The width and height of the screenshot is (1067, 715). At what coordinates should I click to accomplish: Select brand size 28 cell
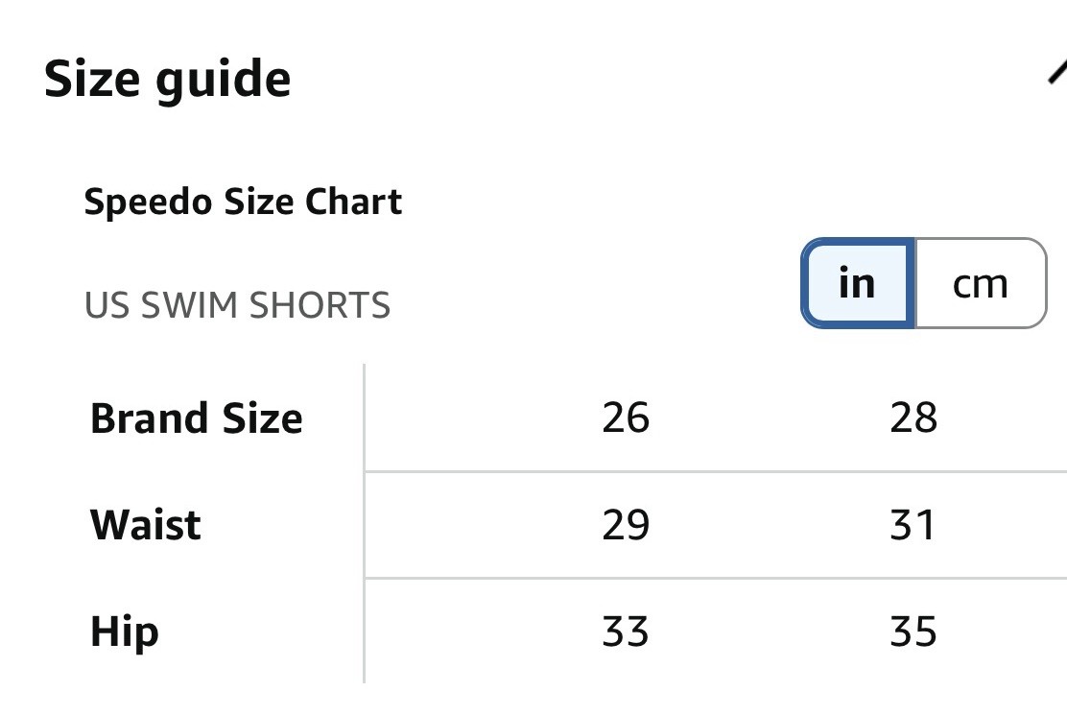(x=913, y=418)
